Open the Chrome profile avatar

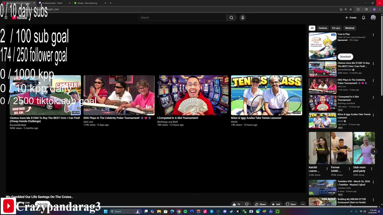pyautogui.click(x=374, y=9)
